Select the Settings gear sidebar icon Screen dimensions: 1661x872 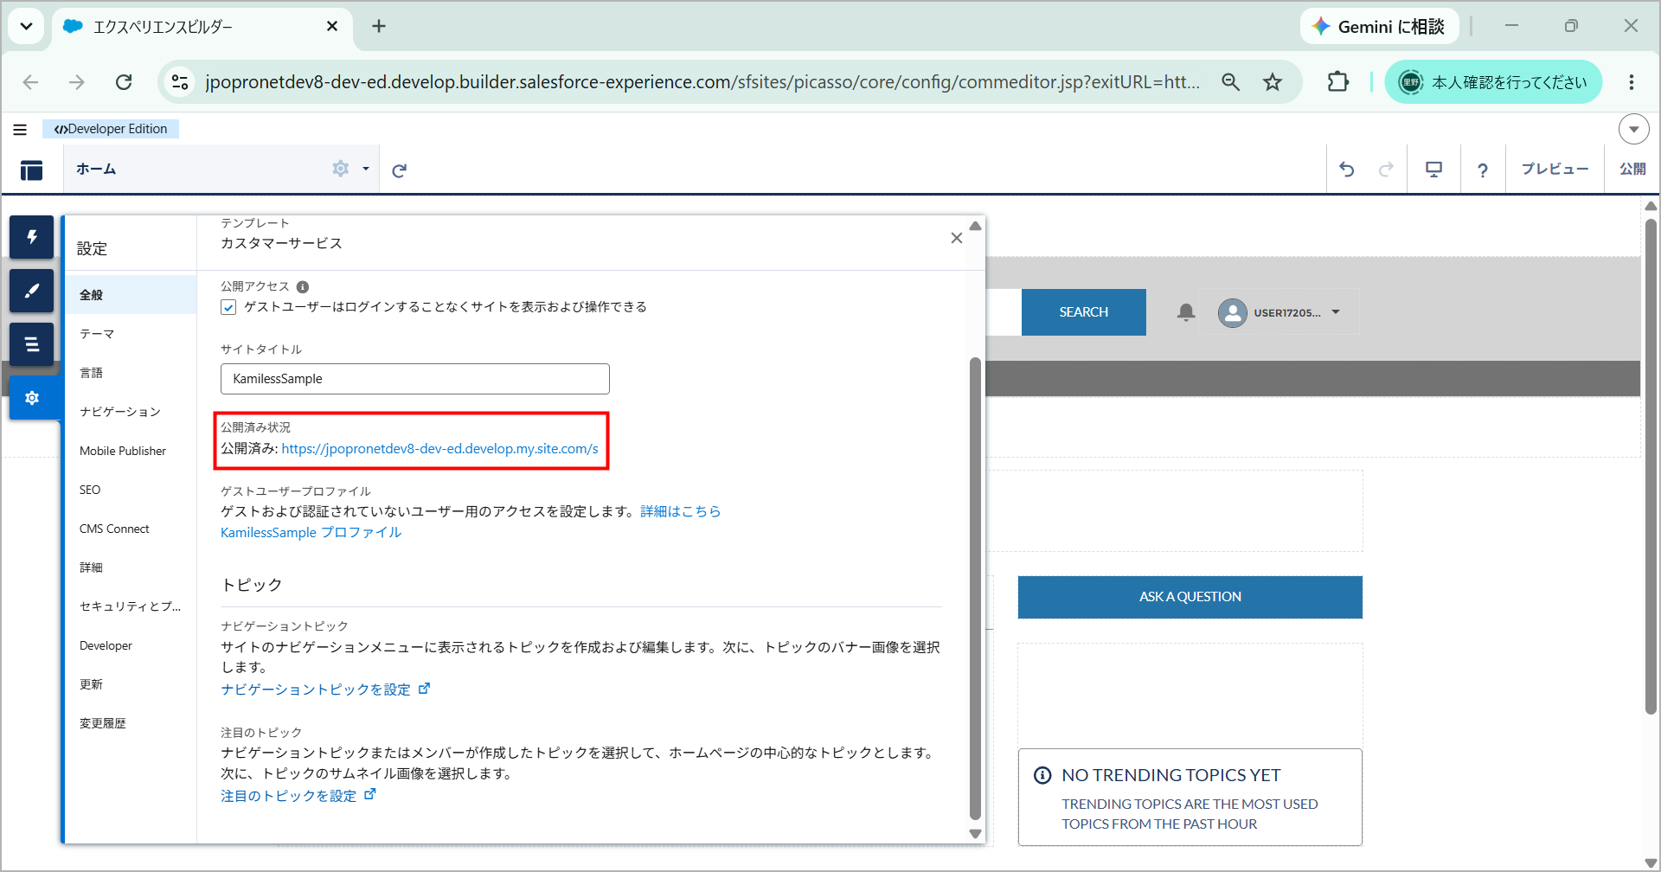pos(32,398)
